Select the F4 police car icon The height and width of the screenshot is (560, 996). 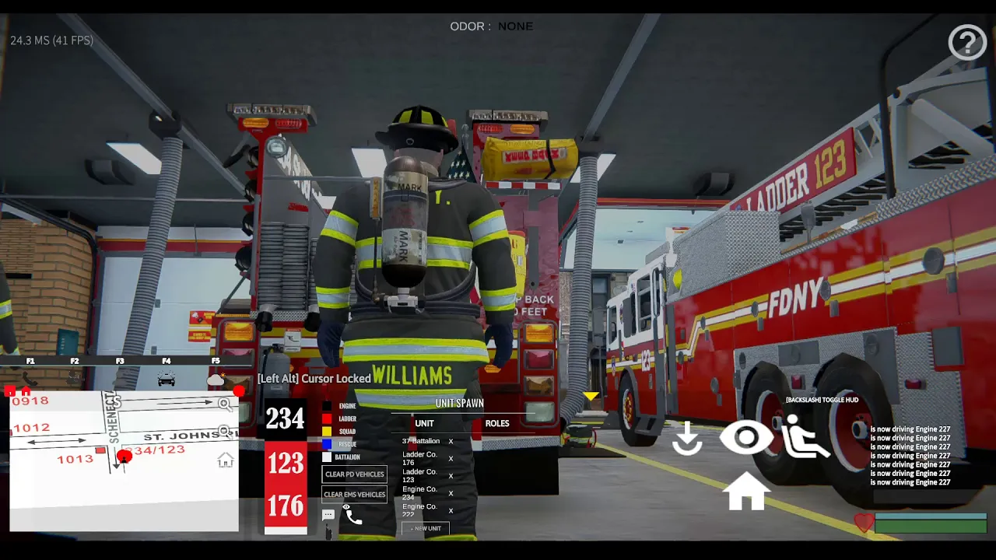[x=167, y=379]
